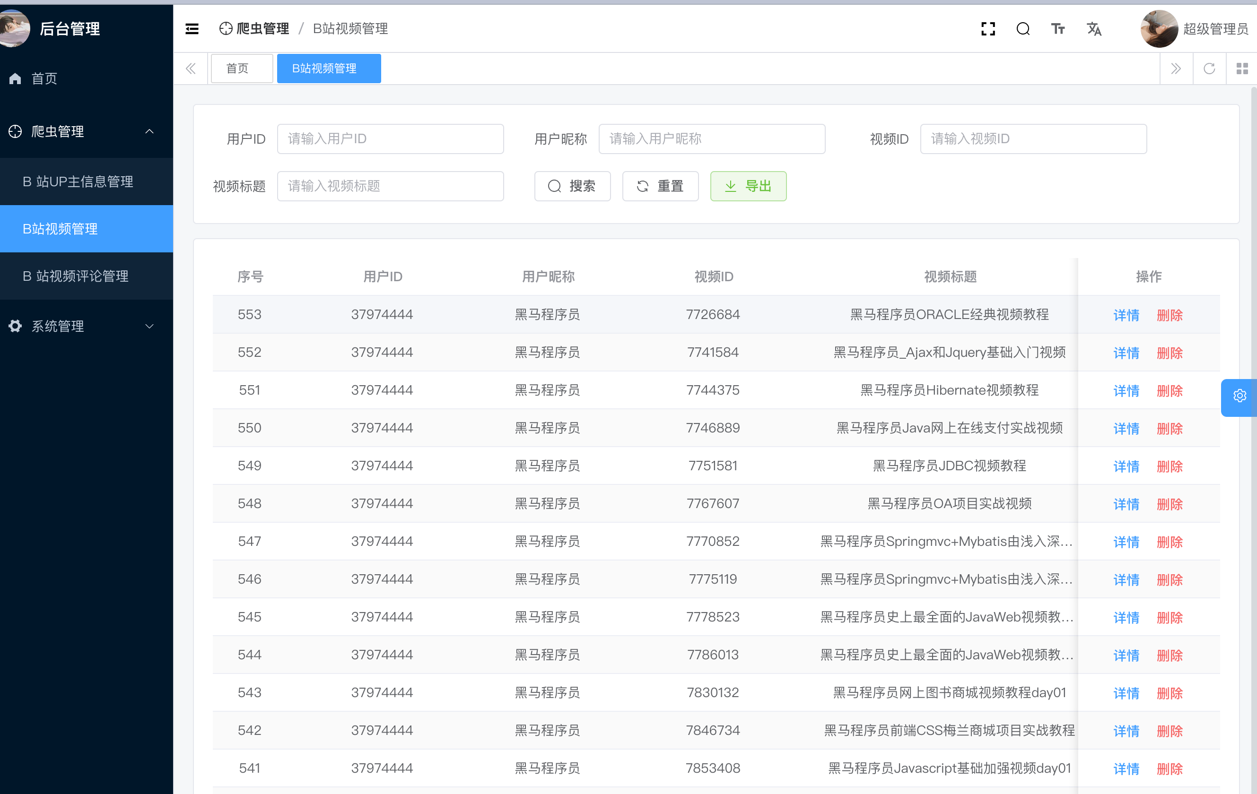Click 删除 for row 545

pyautogui.click(x=1170, y=618)
